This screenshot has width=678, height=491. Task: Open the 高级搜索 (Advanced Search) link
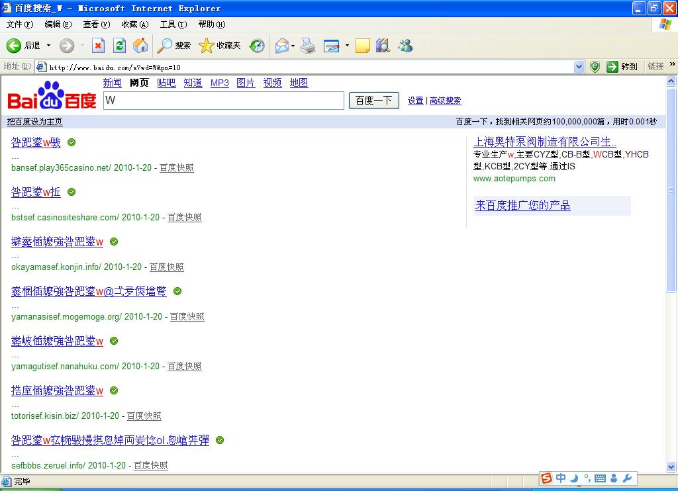pyautogui.click(x=446, y=101)
